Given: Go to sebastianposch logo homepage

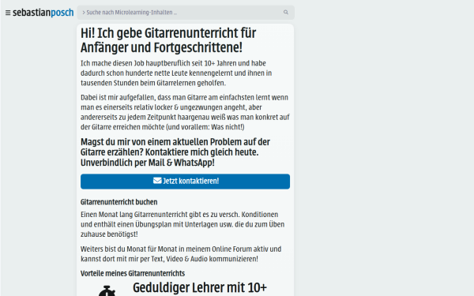Looking at the screenshot, I should (43, 13).
